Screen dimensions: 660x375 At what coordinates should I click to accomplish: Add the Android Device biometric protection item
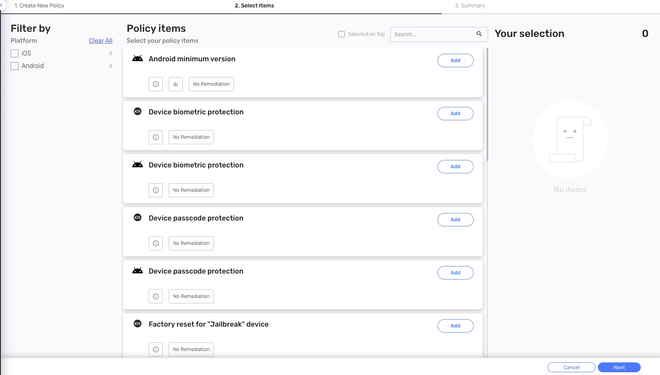tap(456, 167)
